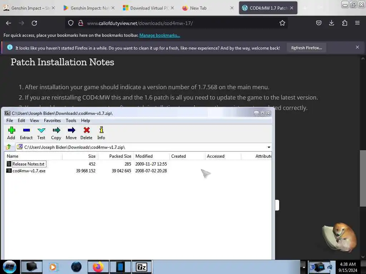This screenshot has width=366, height=274.
Task: Click the Extract toolbar icon in 7-Zip
Action: [x=26, y=133]
